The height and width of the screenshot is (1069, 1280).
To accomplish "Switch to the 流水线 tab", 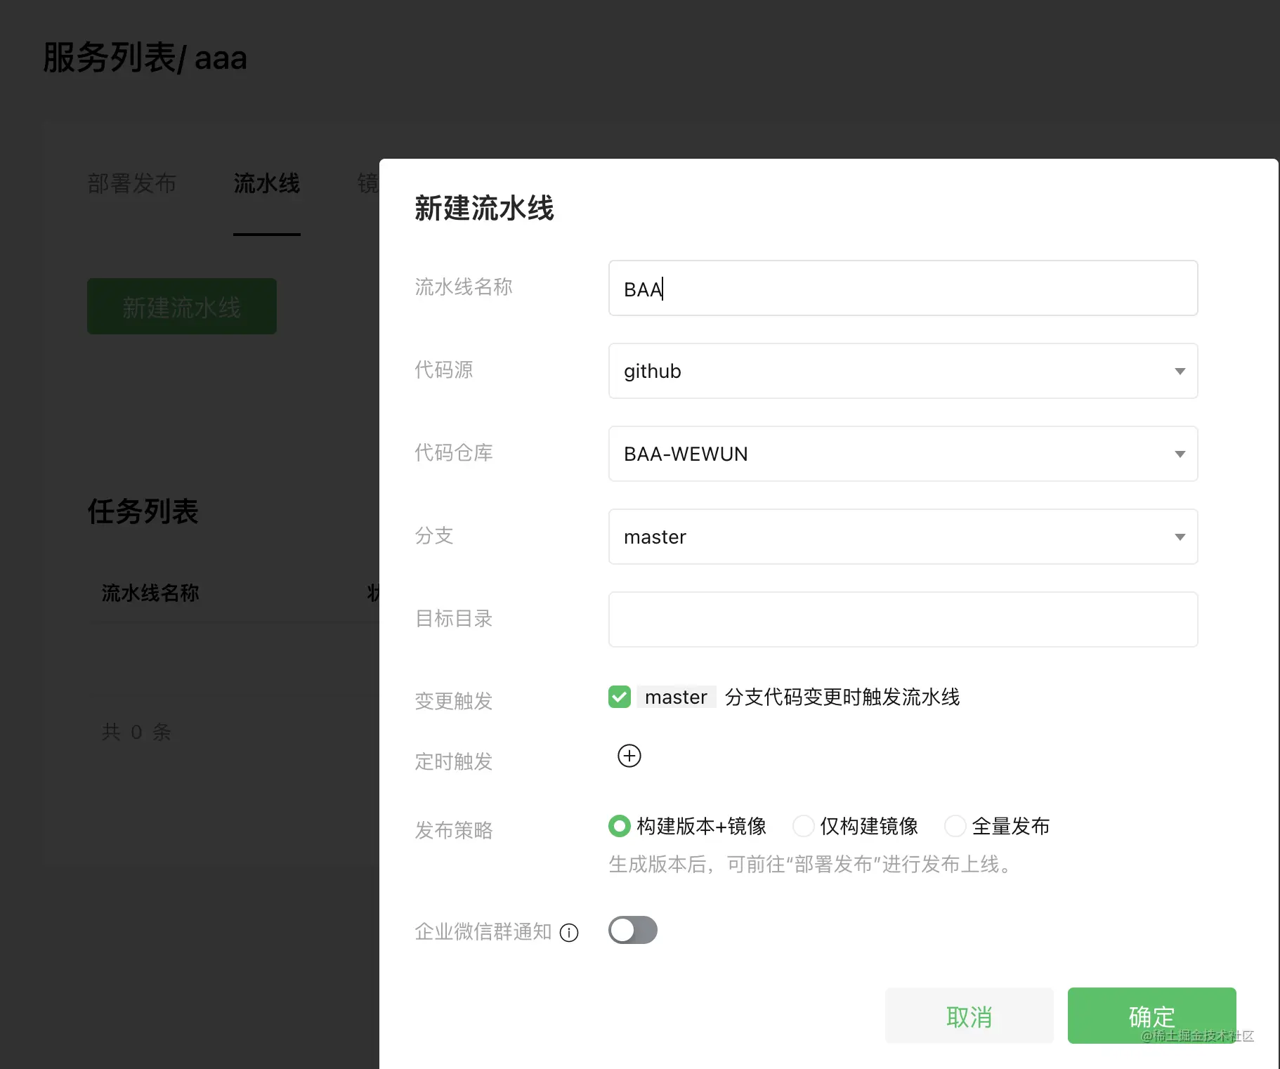I will coord(266,183).
